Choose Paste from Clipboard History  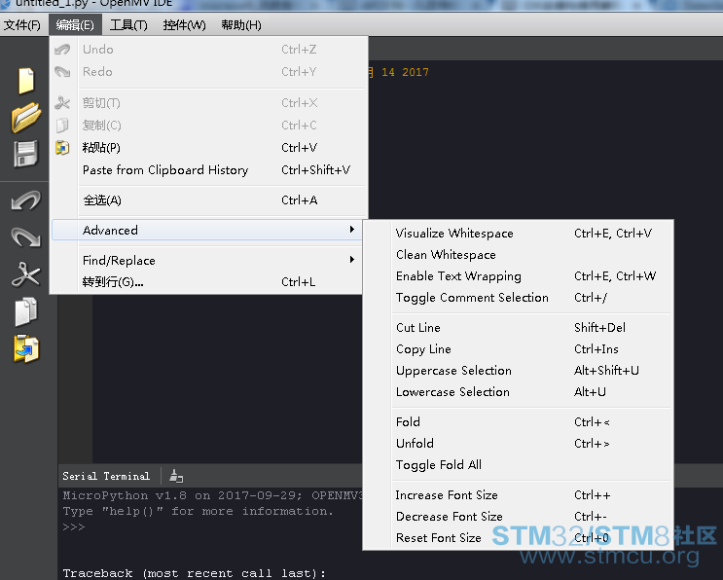point(164,170)
